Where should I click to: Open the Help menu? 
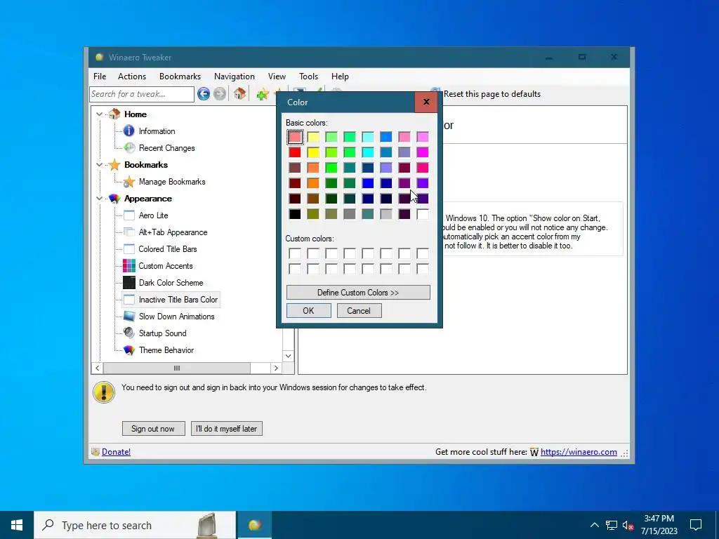click(340, 76)
